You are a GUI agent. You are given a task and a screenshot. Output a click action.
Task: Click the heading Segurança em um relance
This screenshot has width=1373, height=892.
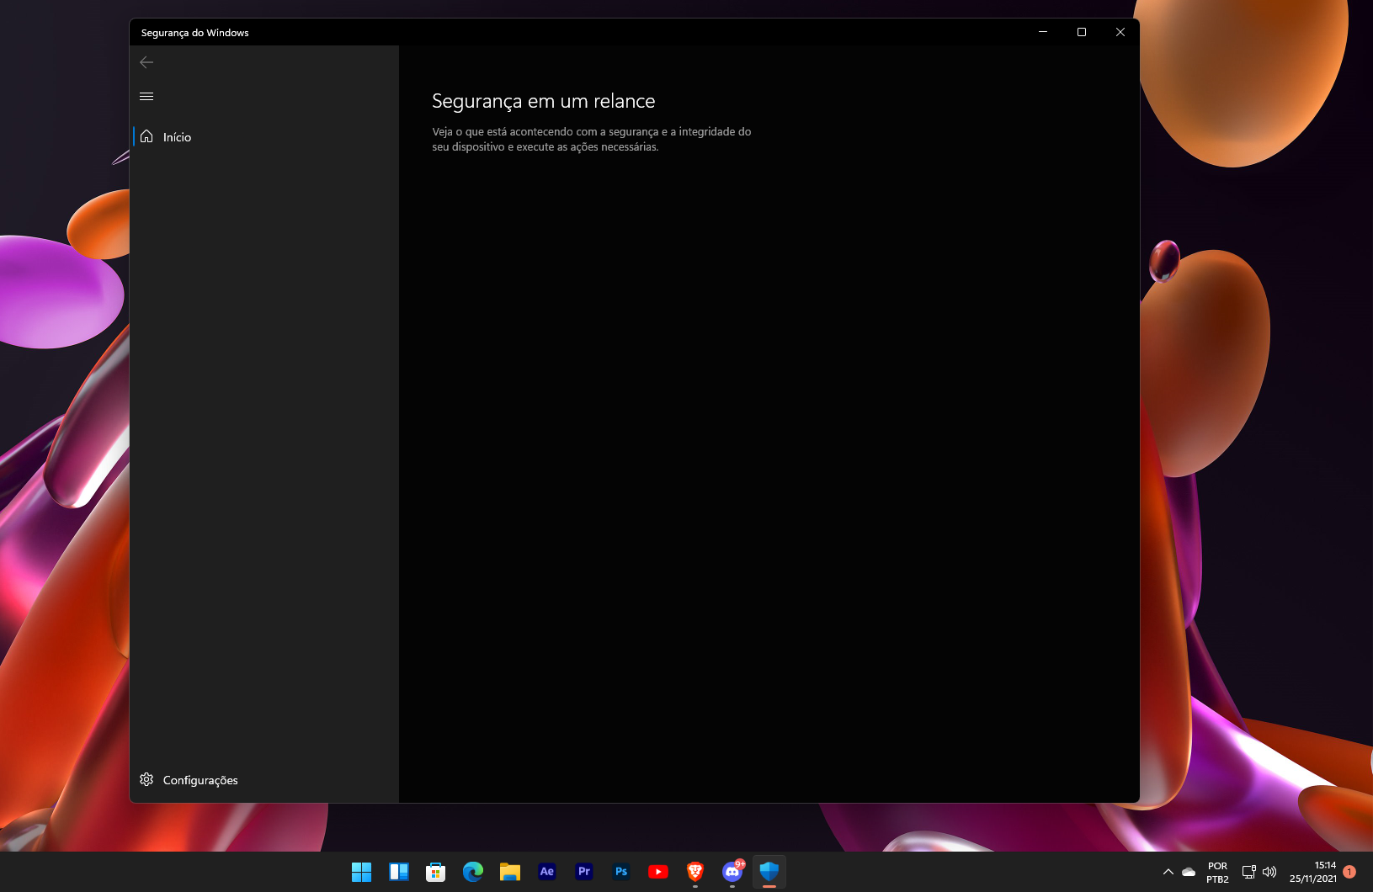point(544,101)
